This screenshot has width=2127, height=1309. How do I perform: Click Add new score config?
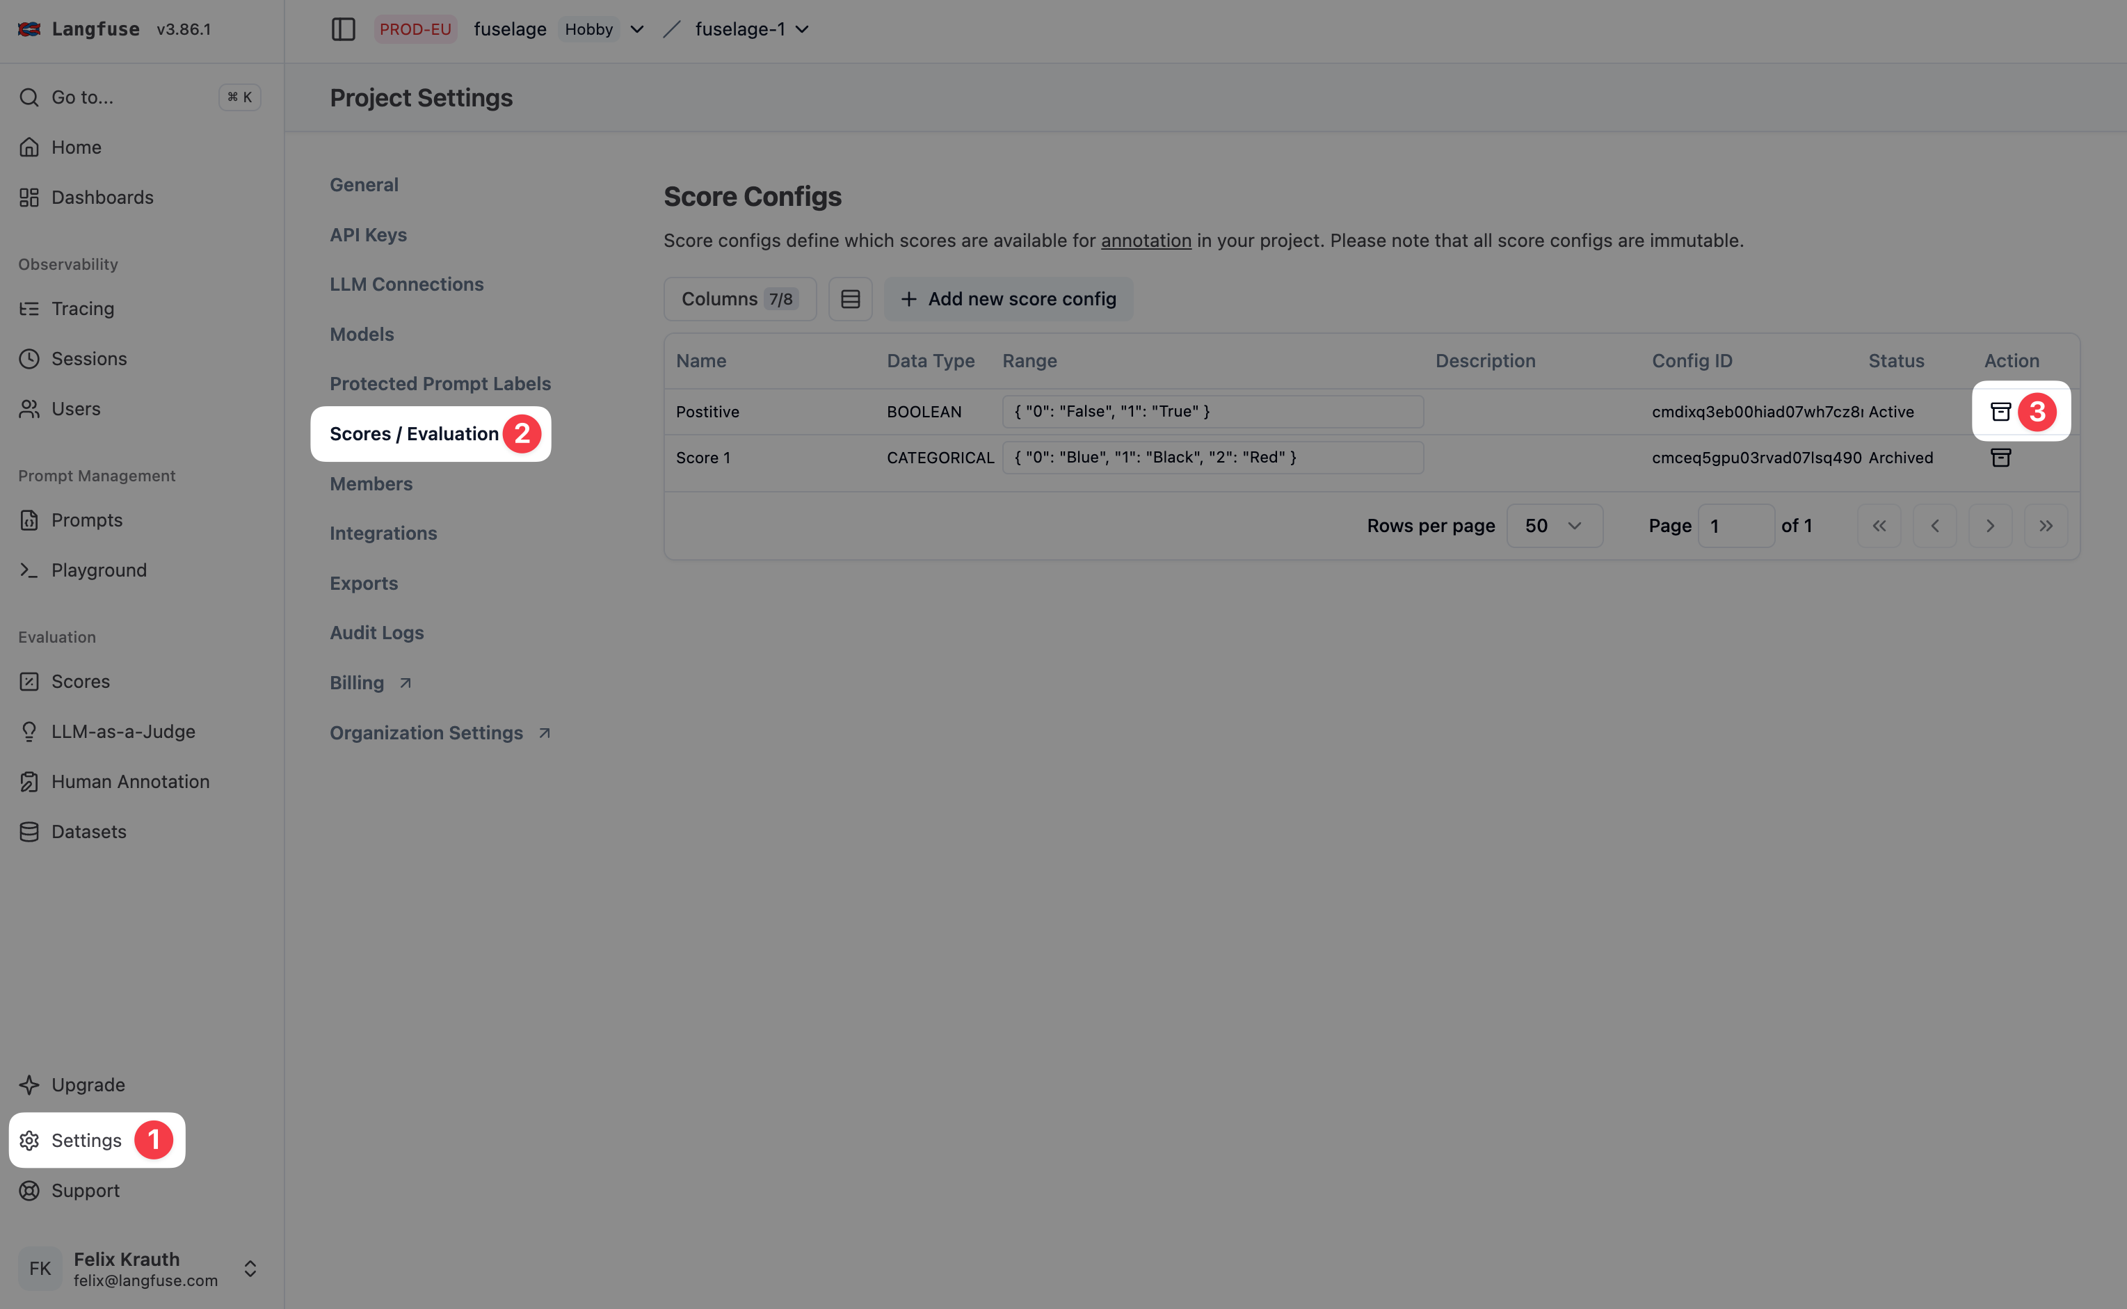1009,298
